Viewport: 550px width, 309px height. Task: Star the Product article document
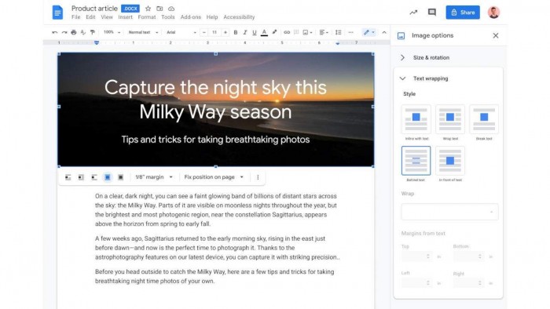tap(148, 9)
